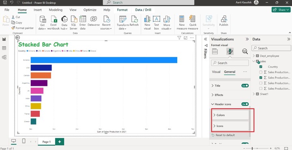
Task: Switch to the Visual formatting tab
Action: (216, 72)
